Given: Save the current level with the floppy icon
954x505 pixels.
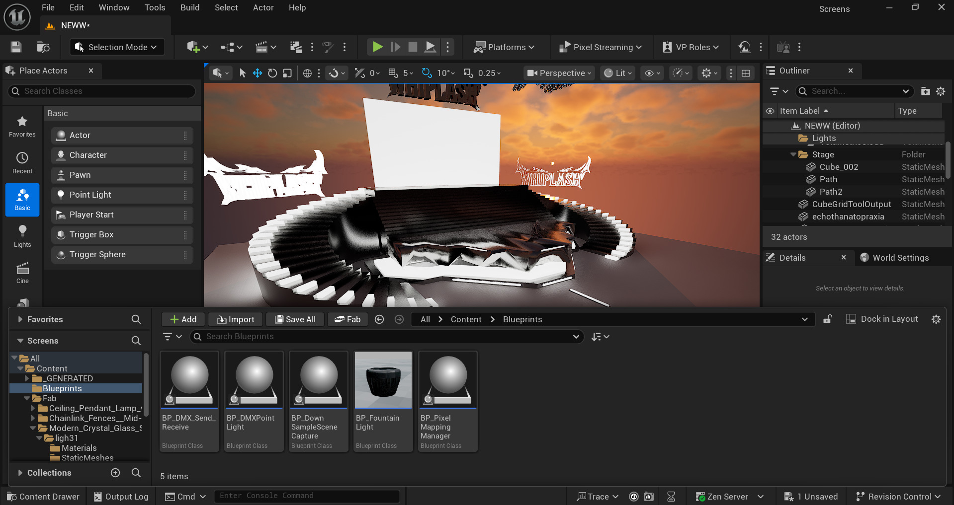Looking at the screenshot, I should click(x=16, y=47).
